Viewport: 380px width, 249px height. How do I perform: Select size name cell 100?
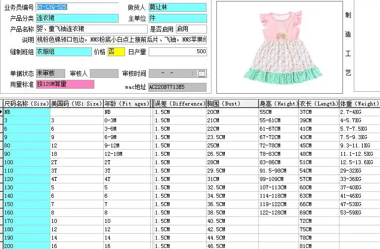[x=27, y=162]
